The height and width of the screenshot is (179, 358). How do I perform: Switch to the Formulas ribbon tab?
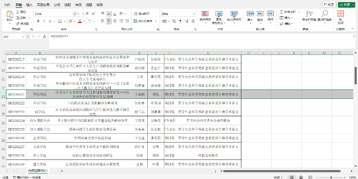57,5
